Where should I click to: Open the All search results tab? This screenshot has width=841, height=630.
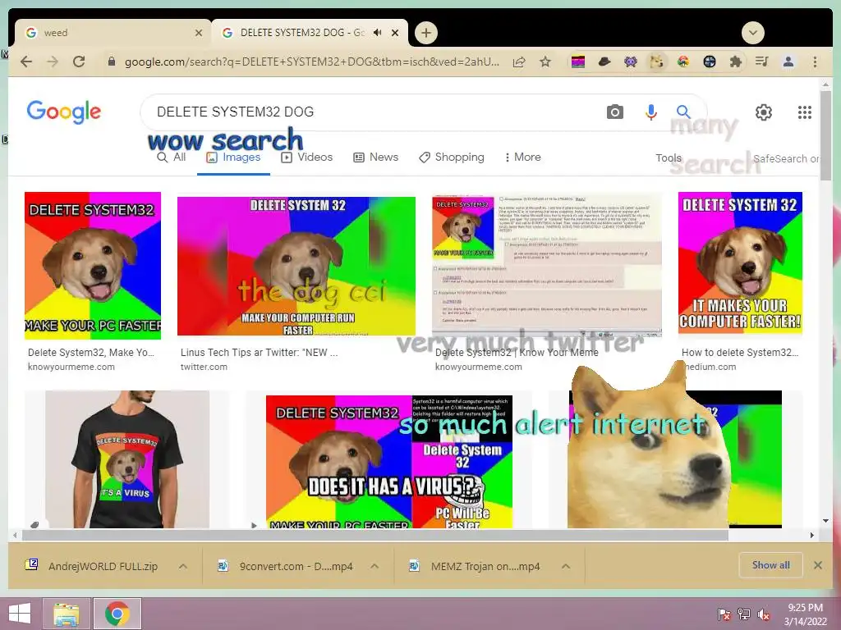pyautogui.click(x=171, y=157)
